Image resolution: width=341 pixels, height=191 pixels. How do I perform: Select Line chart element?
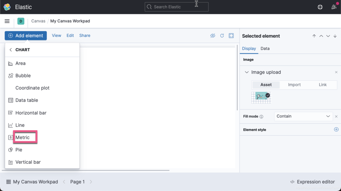point(42,125)
